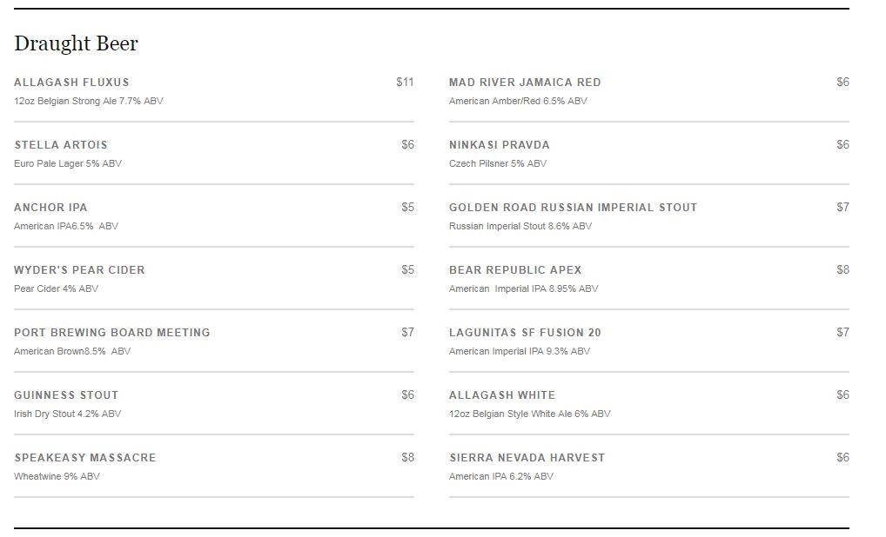886x537 pixels.
Task: Click the Wheatwine 9% ABV description
Action: pyautogui.click(x=57, y=476)
